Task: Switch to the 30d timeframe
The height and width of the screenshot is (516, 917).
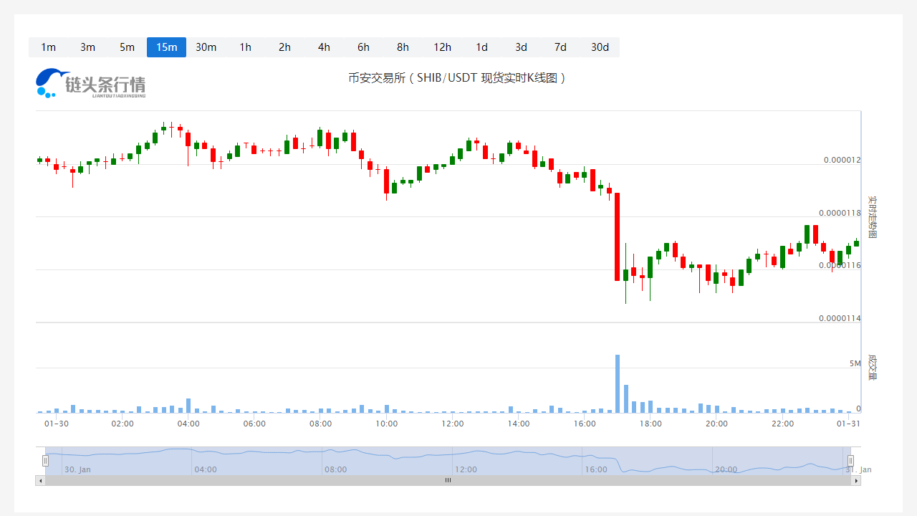Action: (x=600, y=47)
